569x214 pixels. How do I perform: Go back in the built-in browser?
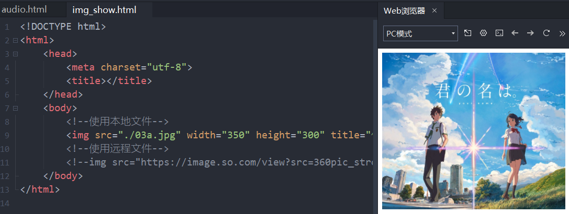pos(515,33)
